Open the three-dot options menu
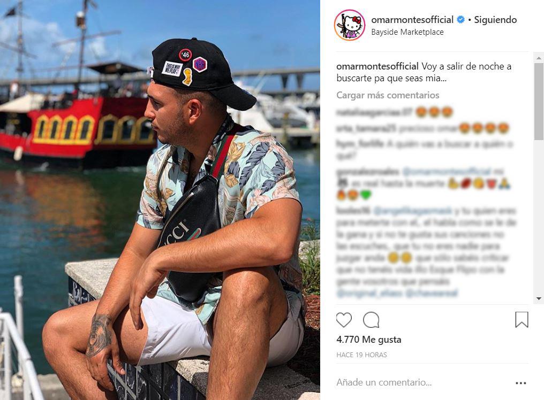This screenshot has height=400, width=544. tap(521, 383)
